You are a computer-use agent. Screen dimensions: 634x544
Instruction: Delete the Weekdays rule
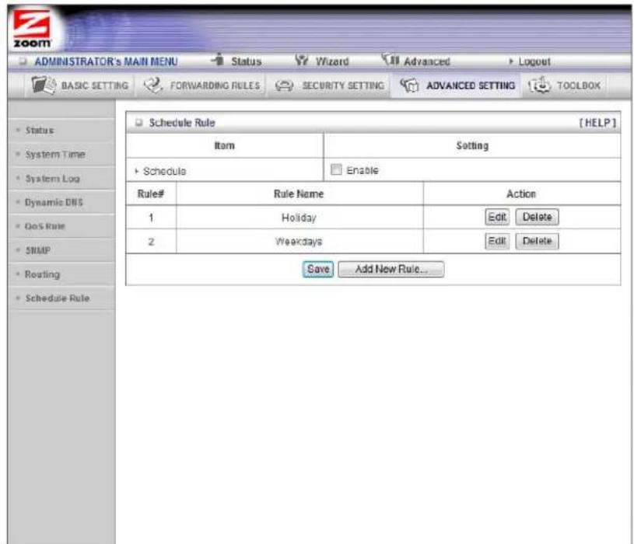[x=537, y=241]
